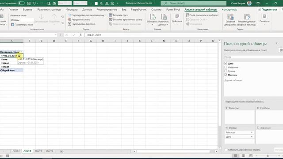The width and height of the screenshot is (283, 159).
Task: Open the Name Box dropdown arrow
Action: pyautogui.click(x=56, y=35)
